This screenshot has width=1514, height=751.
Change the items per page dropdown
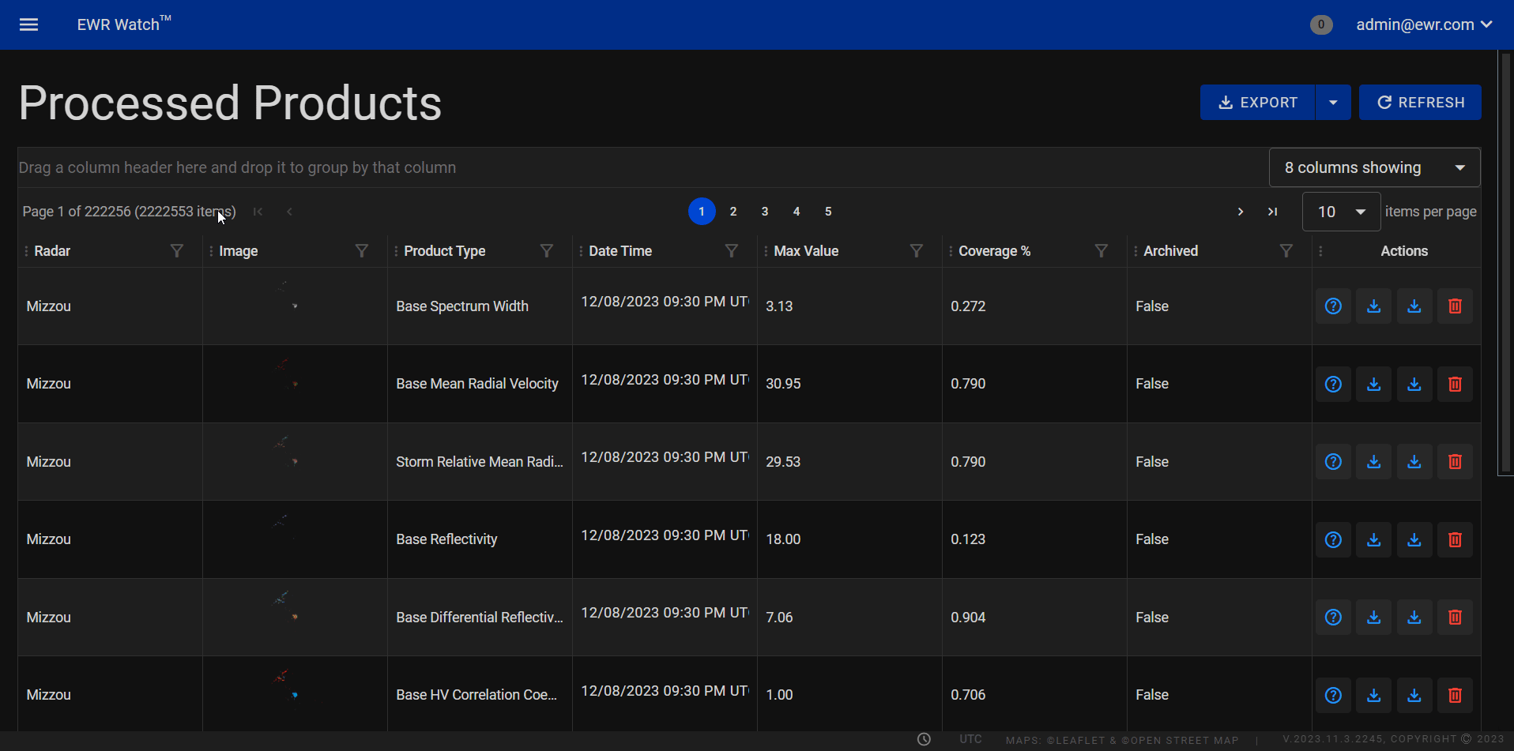[x=1341, y=212]
